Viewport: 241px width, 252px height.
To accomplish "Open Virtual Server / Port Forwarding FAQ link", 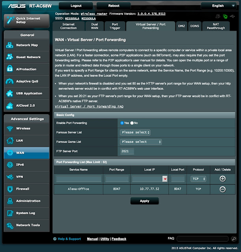I will [x=89, y=107].
